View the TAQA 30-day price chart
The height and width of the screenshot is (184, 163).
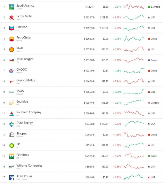134,92
